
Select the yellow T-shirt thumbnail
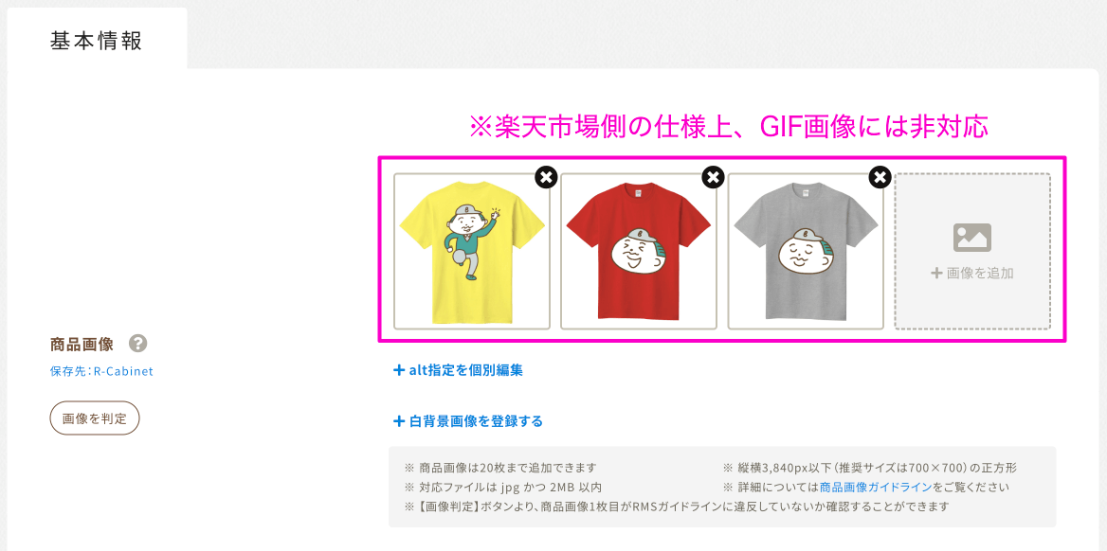click(472, 251)
